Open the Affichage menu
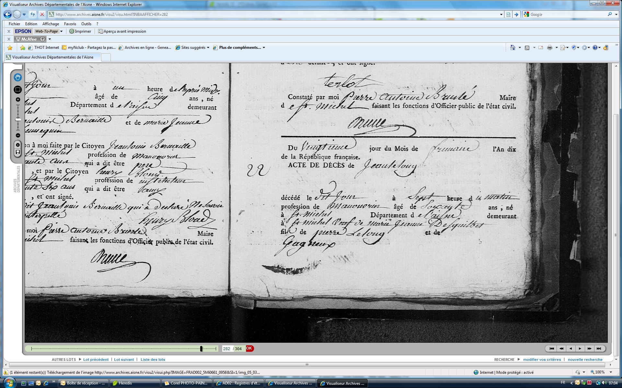 [51, 24]
